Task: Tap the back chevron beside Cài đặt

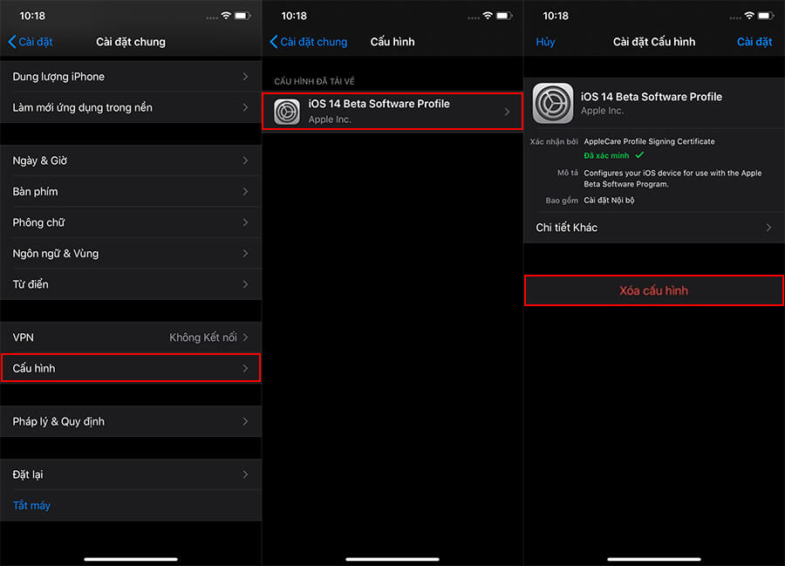Action: click(10, 41)
